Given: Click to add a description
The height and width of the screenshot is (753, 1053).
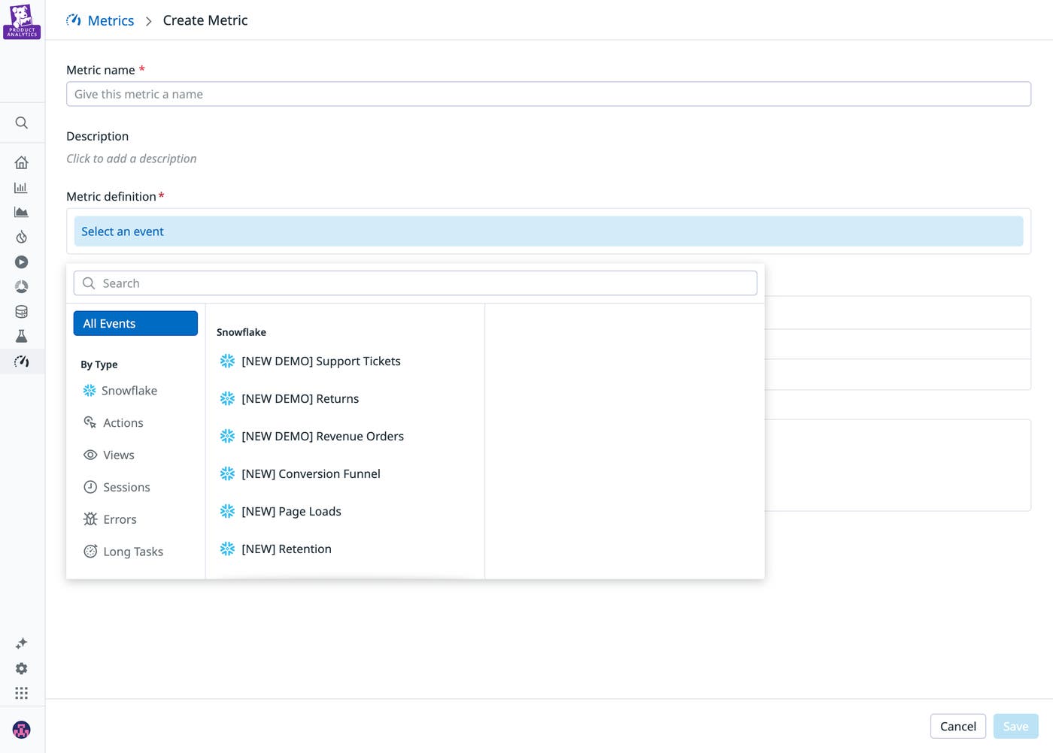Looking at the screenshot, I should pyautogui.click(x=132, y=159).
